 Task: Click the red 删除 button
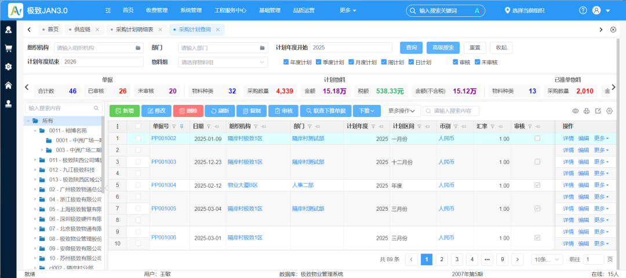pyautogui.click(x=188, y=111)
